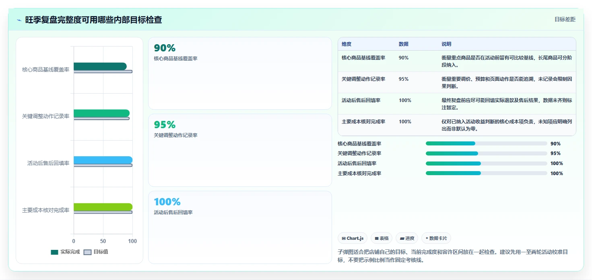Select table cell 关键调整动作记录率
592x280 pixels.
tap(363, 79)
